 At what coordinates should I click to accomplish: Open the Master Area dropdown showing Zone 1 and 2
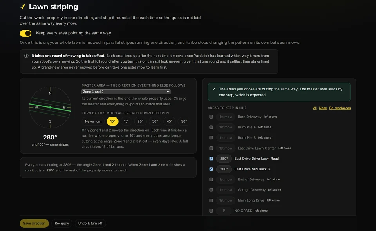(x=126, y=92)
